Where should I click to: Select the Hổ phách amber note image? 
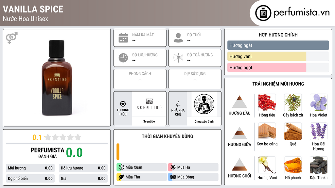tap(293, 165)
